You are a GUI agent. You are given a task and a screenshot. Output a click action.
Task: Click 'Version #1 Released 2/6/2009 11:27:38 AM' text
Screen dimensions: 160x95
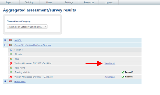pos(34,77)
